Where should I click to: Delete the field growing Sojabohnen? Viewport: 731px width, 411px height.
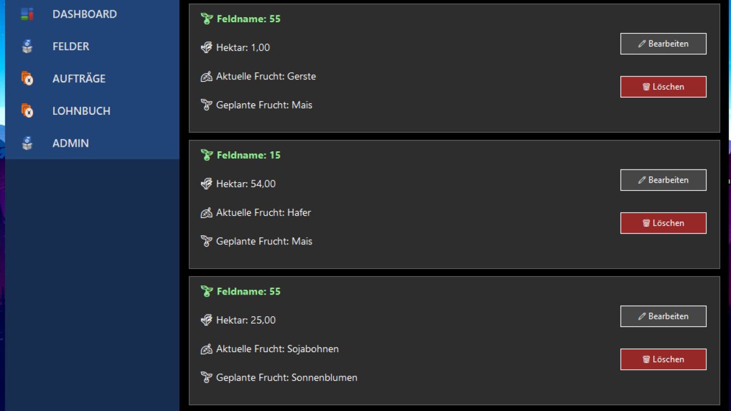[x=663, y=360]
